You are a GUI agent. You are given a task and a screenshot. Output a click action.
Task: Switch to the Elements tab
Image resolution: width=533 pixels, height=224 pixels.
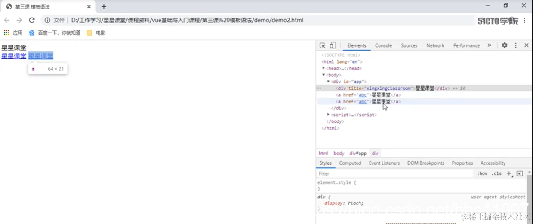[x=357, y=45]
